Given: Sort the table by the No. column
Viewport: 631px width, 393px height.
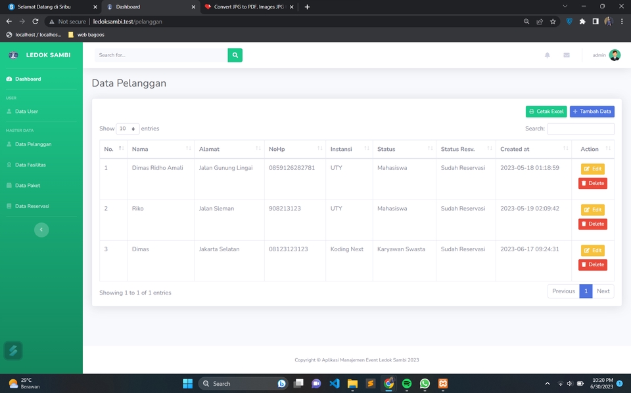Looking at the screenshot, I should click(x=114, y=149).
